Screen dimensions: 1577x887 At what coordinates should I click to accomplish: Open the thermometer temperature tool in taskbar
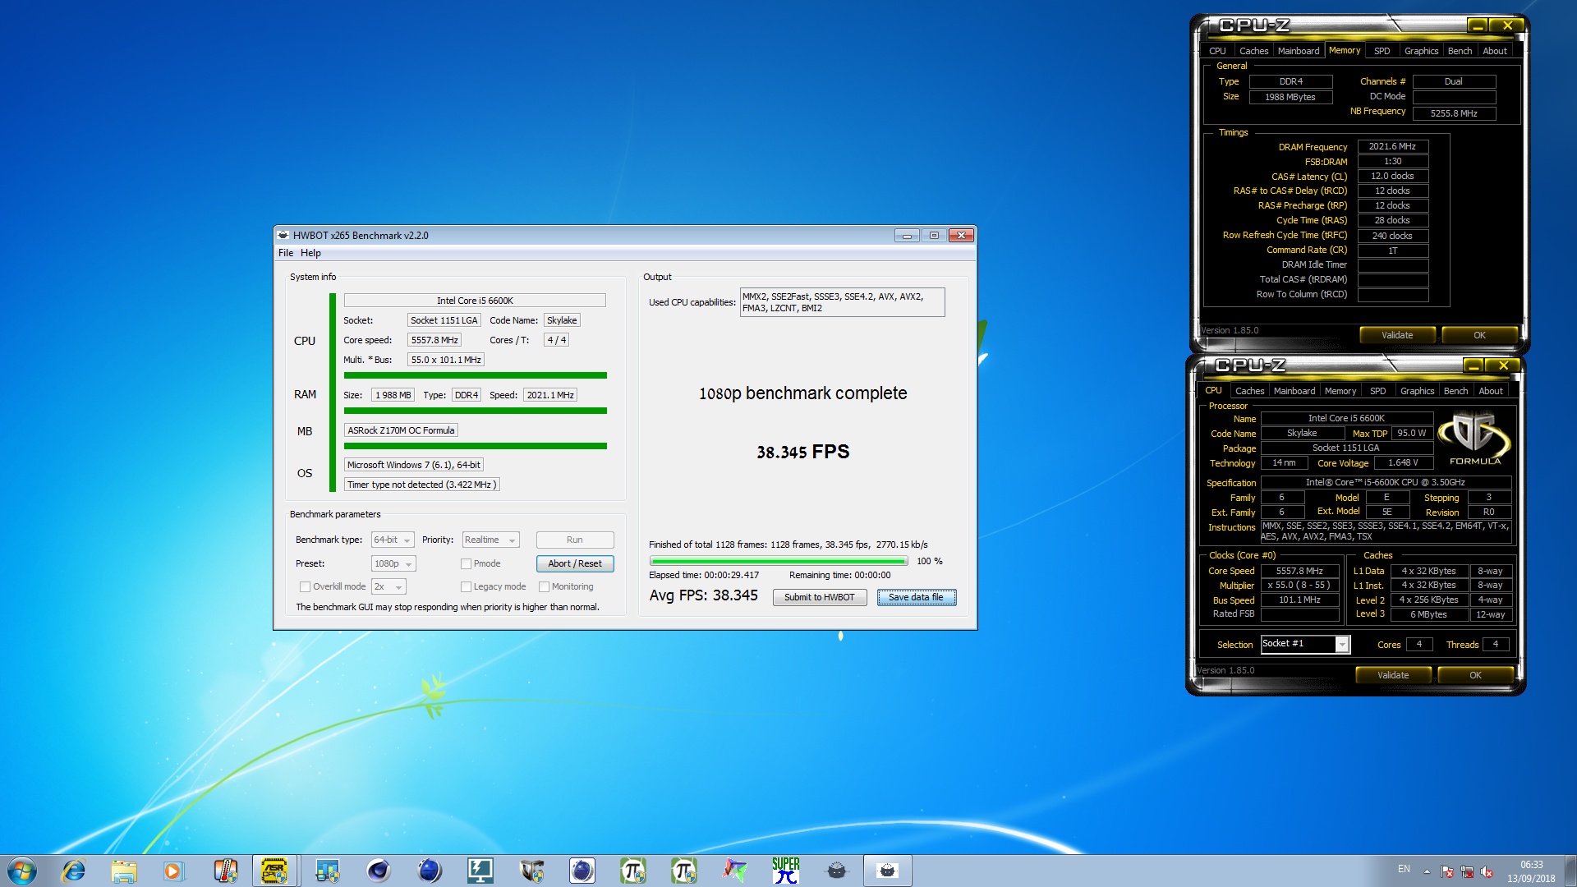225,871
